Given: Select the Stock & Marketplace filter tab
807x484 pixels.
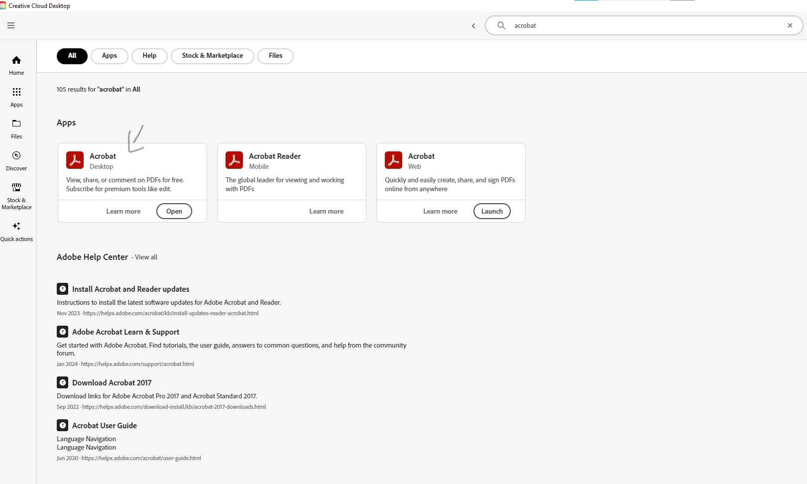Looking at the screenshot, I should pyautogui.click(x=213, y=56).
